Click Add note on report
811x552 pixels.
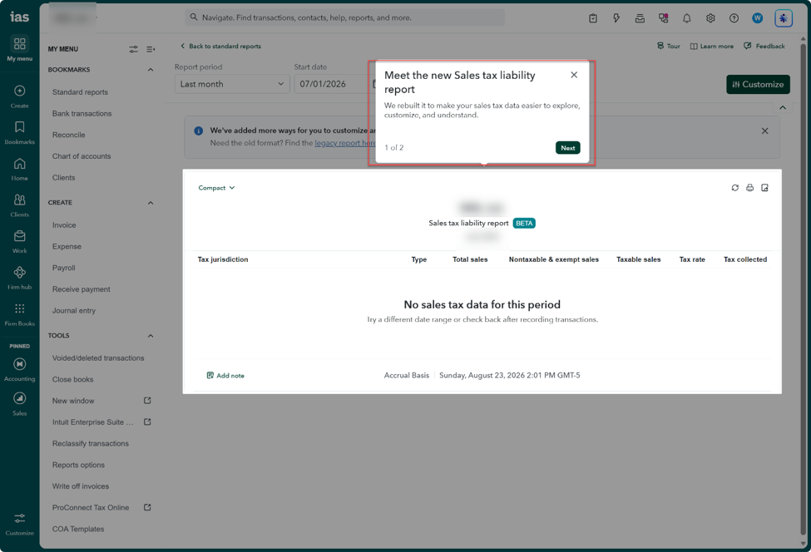pyautogui.click(x=225, y=376)
